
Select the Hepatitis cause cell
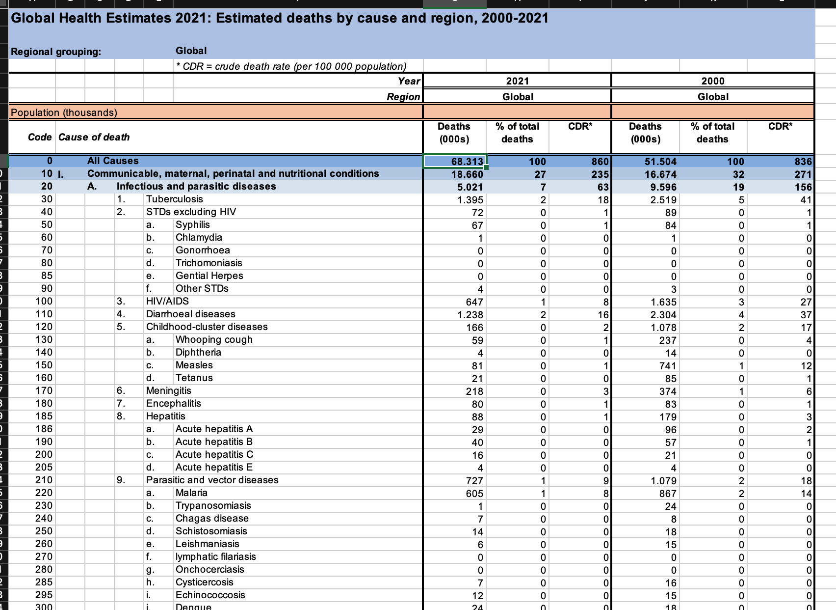[x=166, y=416]
